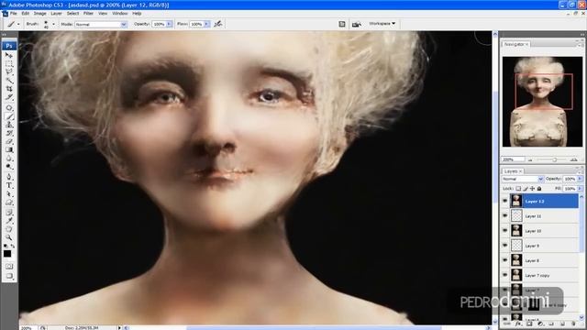Adjust the Navigator zoom slider
The height and width of the screenshot is (330, 587).
tap(554, 159)
